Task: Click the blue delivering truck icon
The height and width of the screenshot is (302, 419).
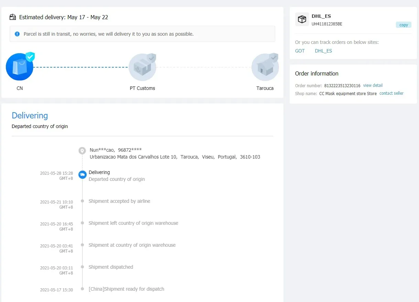Action: [x=82, y=175]
